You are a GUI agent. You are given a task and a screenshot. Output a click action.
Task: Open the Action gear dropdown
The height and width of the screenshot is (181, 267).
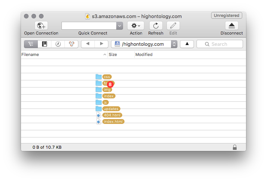[x=136, y=26]
